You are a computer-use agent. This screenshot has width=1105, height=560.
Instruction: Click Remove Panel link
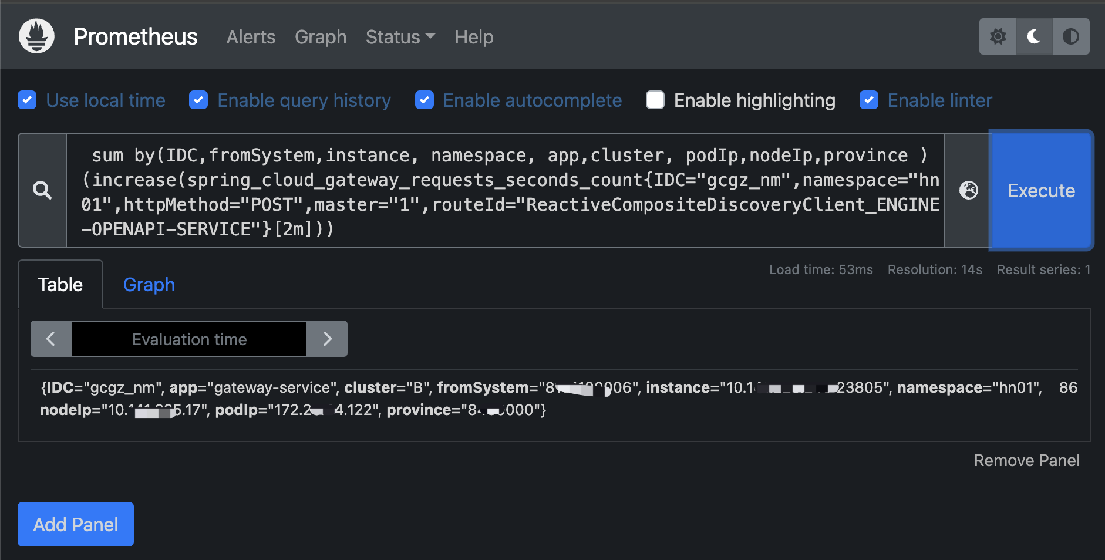[1026, 460]
